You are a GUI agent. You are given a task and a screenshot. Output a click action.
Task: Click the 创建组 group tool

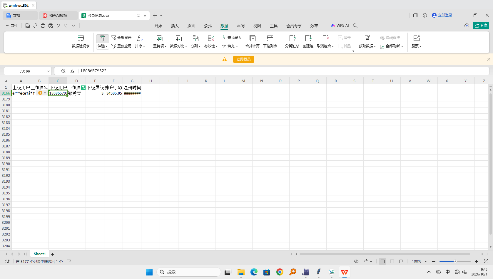click(308, 42)
